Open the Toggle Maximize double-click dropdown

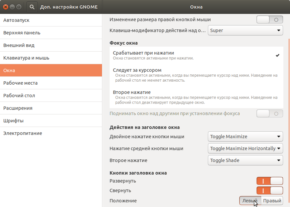[245, 137]
